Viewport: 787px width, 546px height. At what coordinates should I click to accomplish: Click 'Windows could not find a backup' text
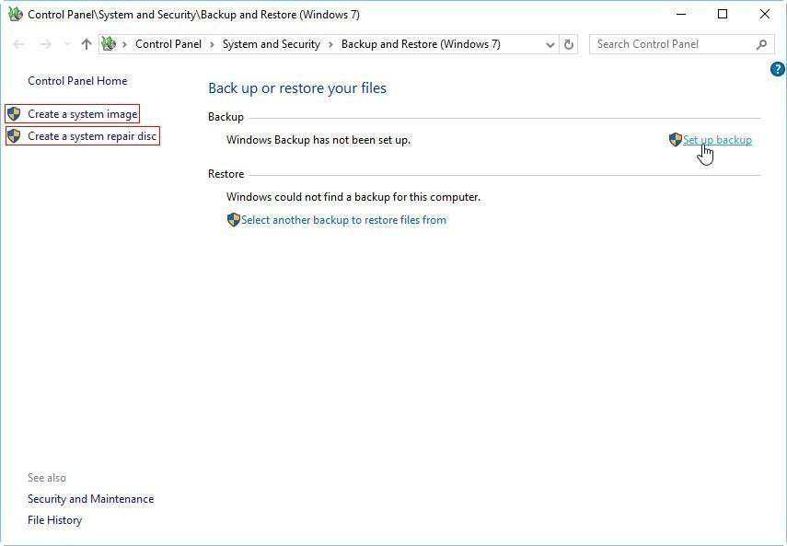point(353,197)
